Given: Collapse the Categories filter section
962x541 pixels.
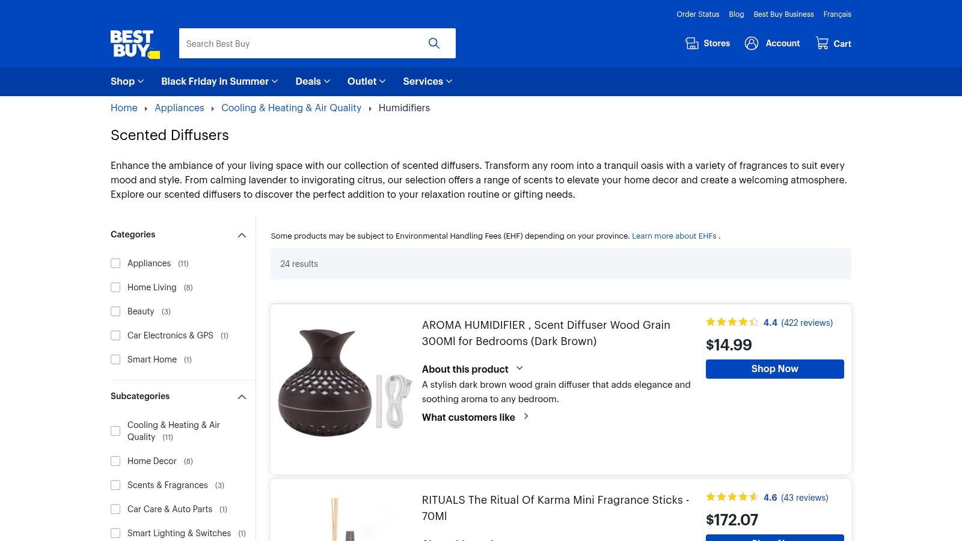Looking at the screenshot, I should (242, 235).
